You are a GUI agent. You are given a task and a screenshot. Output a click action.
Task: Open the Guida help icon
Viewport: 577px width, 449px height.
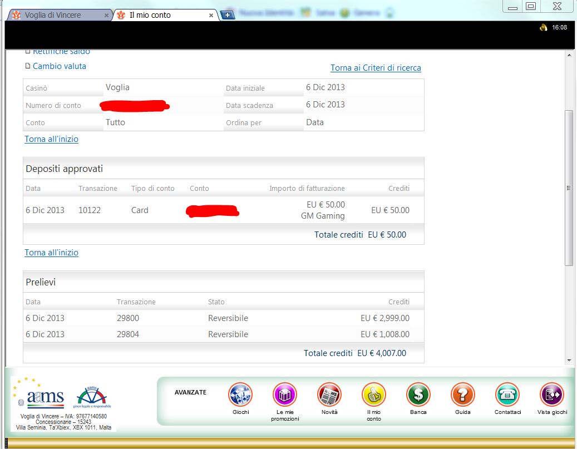coord(463,394)
